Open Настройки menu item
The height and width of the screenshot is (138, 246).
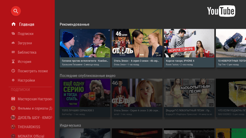pos(26,80)
